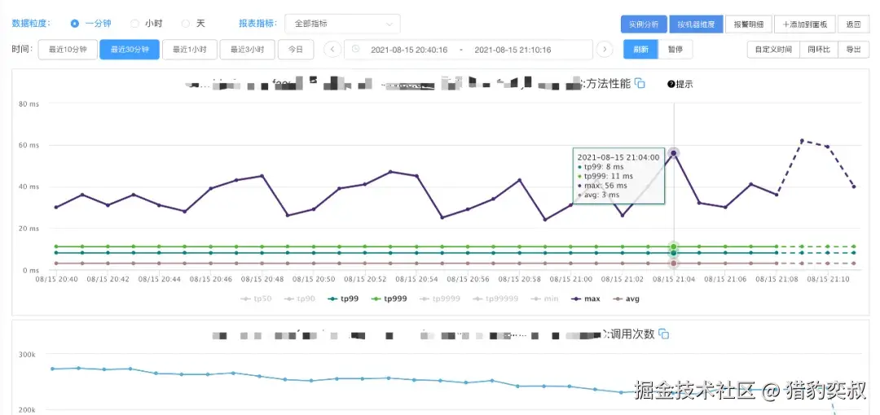This screenshot has height=415, width=880.
Task: Click the 80 ms y-axis label
Action: tap(29, 104)
